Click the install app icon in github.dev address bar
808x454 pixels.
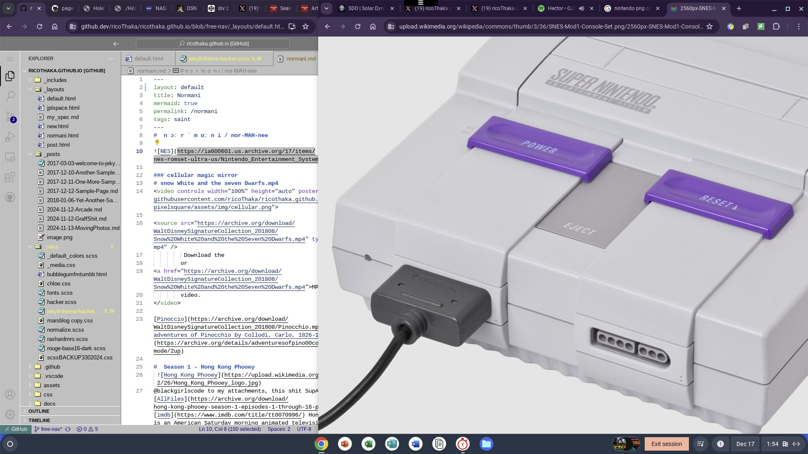(x=292, y=26)
